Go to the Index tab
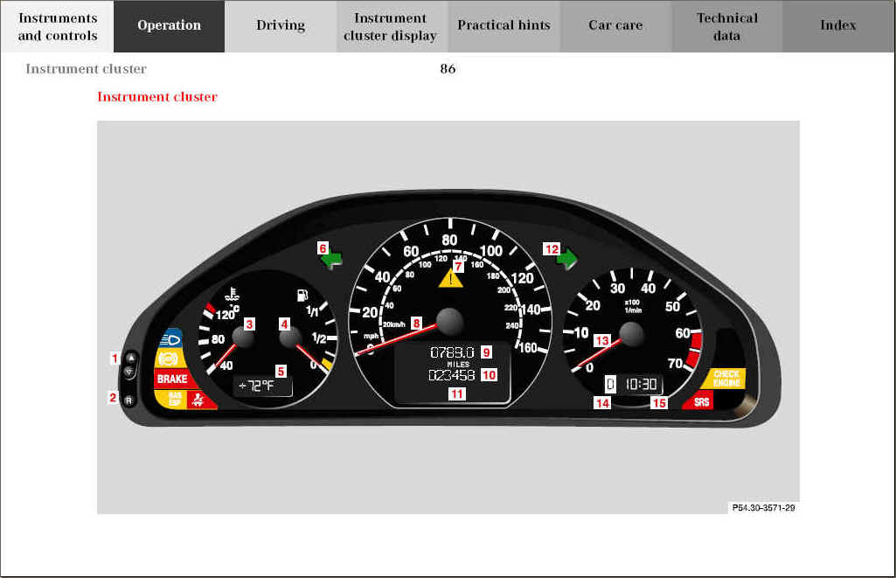Screen dimensions: 896x578 point(837,26)
